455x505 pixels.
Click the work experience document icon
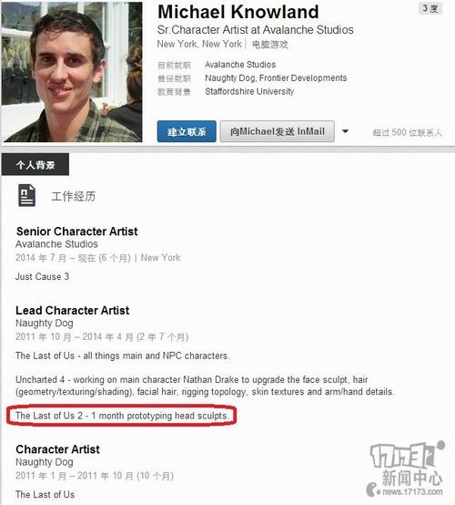click(x=26, y=195)
